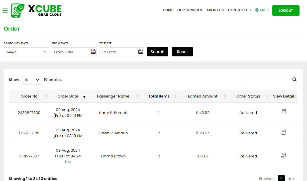This screenshot has width=307, height=181.
Task: Click the Search button
Action: [157, 52]
